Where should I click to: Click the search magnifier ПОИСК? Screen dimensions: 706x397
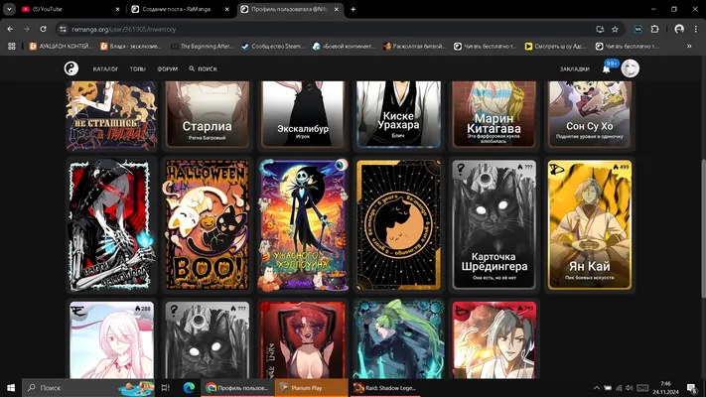pyautogui.click(x=204, y=68)
